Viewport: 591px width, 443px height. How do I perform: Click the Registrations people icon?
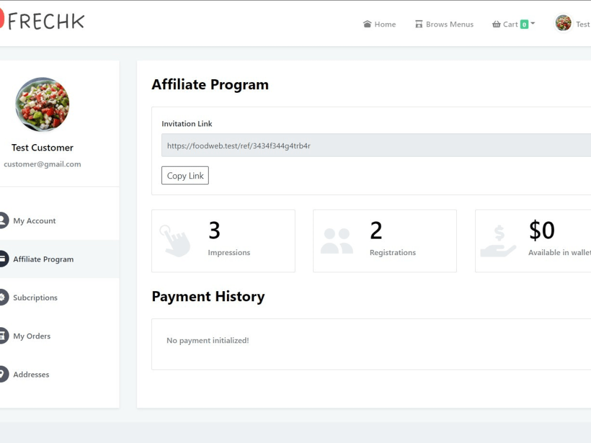337,241
